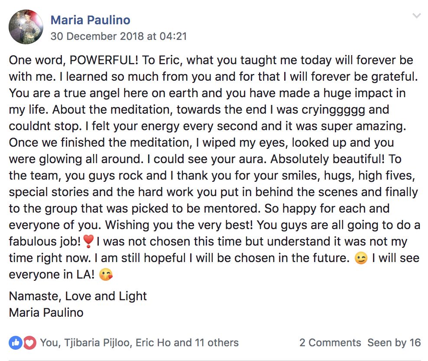View who reacted: Tjibaria Pijloo, Eric Ho list
The width and height of the screenshot is (428, 361).
(x=139, y=342)
